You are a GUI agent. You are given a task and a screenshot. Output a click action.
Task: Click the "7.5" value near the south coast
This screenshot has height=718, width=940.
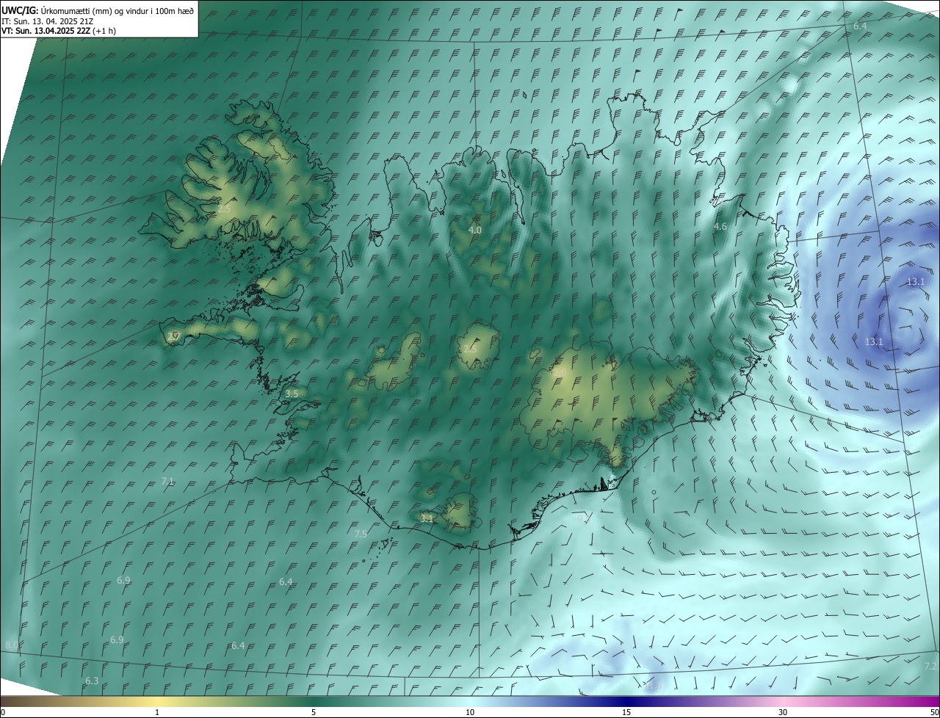tap(361, 534)
